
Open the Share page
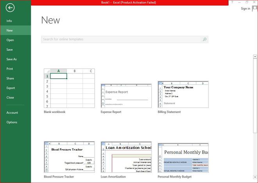point(16,78)
